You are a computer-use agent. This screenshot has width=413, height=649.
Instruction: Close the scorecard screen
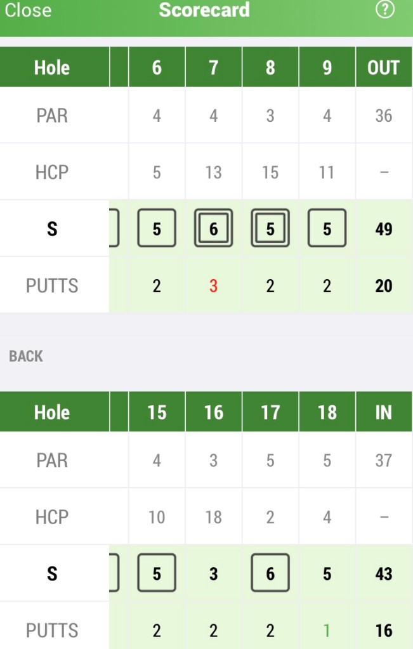28,10
